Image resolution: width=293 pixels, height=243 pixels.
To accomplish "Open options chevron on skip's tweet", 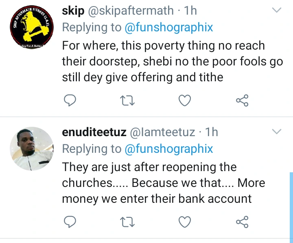I will pyautogui.click(x=277, y=10).
